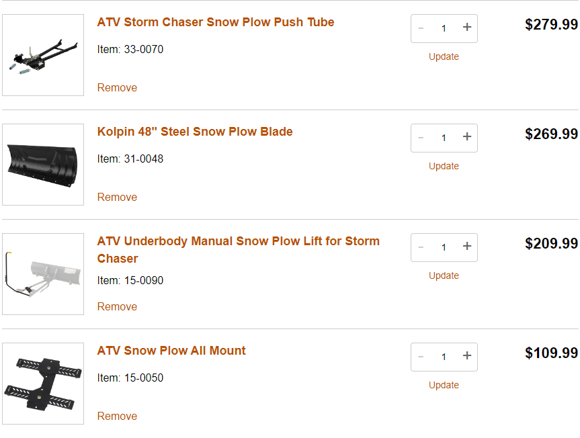Click the All Mount bracket thumbnail

43,384
